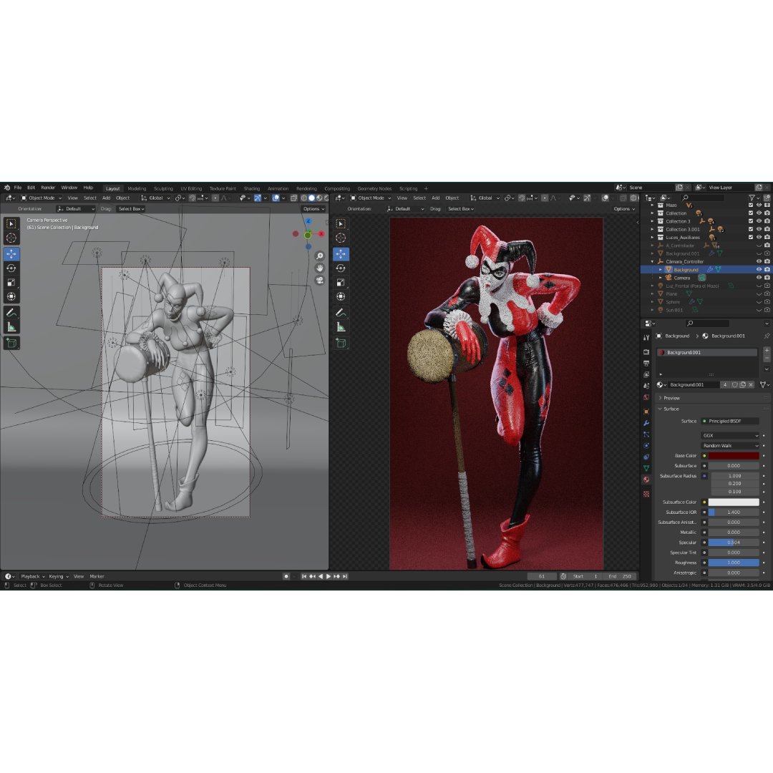
Task: Click the Specular 0.504 slider
Action: (734, 543)
